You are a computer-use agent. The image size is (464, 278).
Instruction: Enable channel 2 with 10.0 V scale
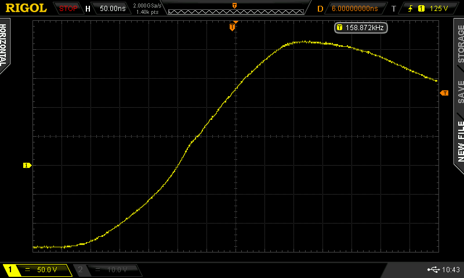click(108, 270)
